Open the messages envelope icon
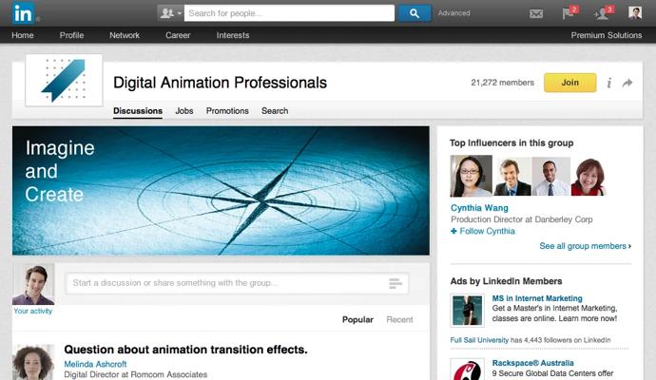This screenshot has height=380, width=656. click(536, 14)
